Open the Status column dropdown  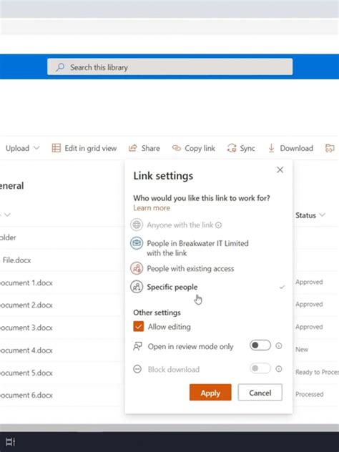[x=323, y=215]
